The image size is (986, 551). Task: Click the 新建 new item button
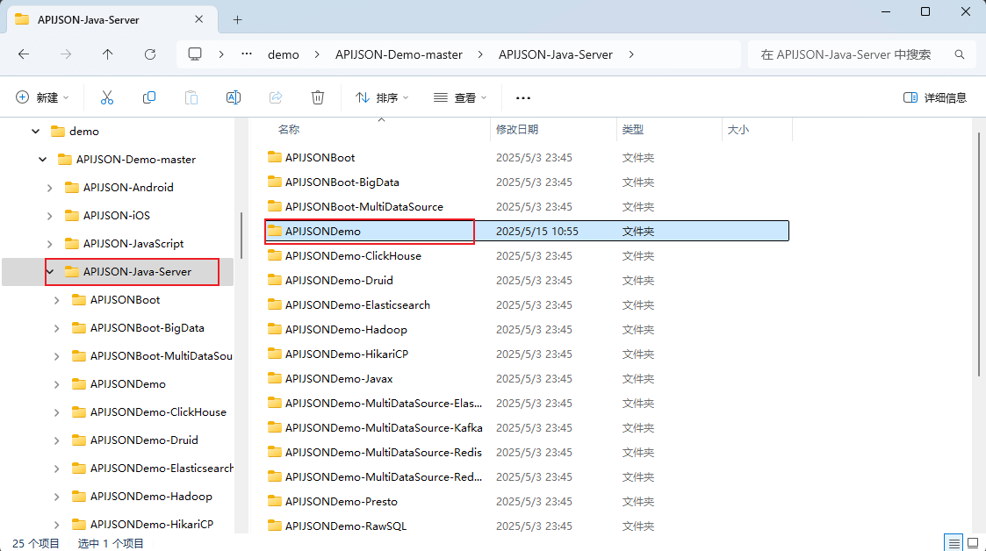click(41, 97)
